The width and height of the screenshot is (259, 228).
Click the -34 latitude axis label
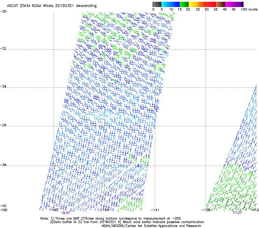coord(3,86)
